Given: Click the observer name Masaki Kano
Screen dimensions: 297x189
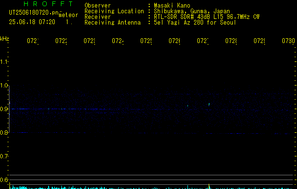Looking at the screenshot, I should (172, 6).
